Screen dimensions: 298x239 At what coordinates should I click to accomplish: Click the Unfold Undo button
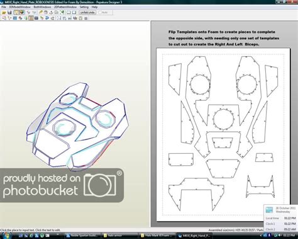87,13
